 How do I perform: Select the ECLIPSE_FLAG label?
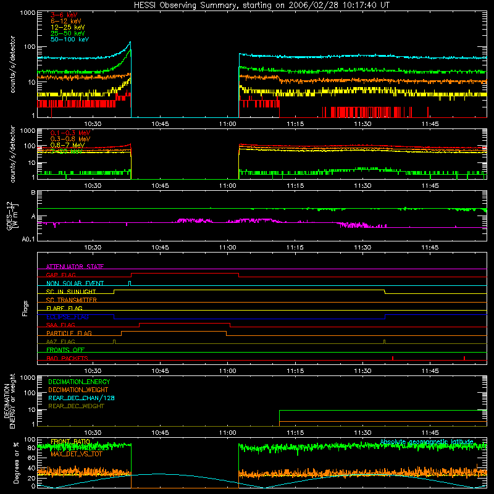(x=67, y=317)
